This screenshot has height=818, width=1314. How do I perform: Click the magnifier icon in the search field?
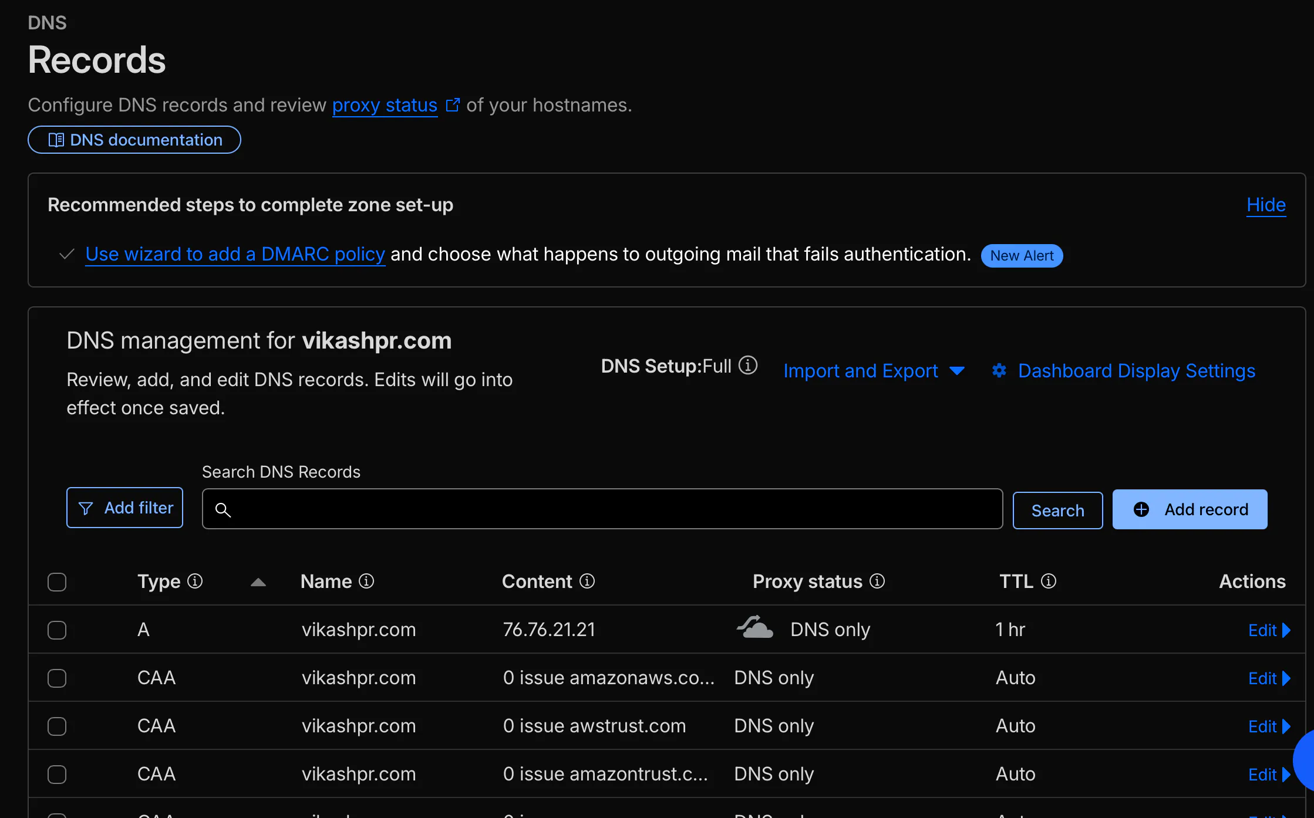tap(224, 510)
